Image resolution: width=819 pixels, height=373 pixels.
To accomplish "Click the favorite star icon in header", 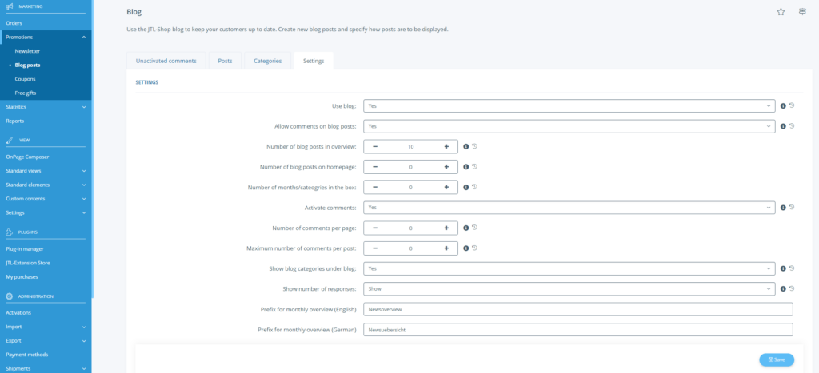I will coord(781,12).
